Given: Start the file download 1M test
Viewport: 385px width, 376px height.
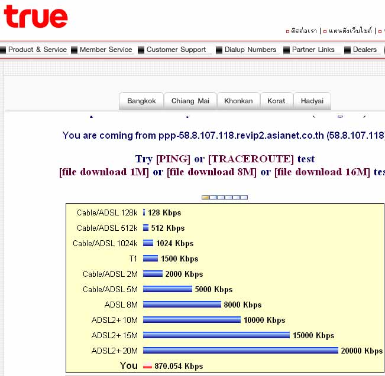Looking at the screenshot, I should point(104,172).
